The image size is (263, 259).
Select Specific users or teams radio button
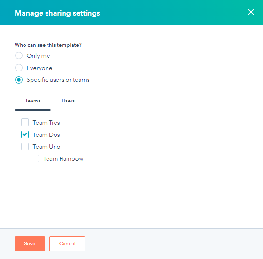coord(19,80)
